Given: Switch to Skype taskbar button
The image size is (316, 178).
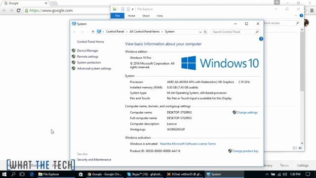Looking at the screenshot, I should click(x=145, y=174).
